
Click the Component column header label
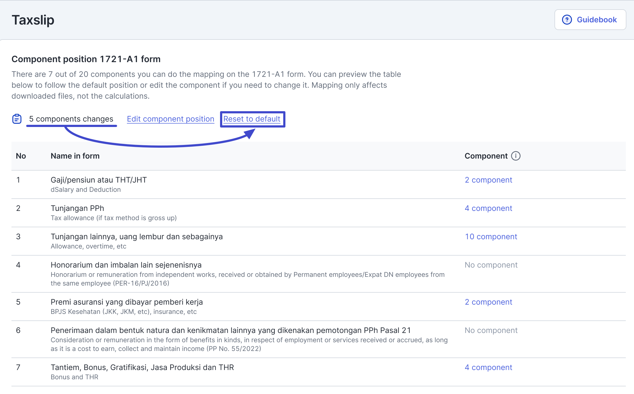[x=486, y=156]
